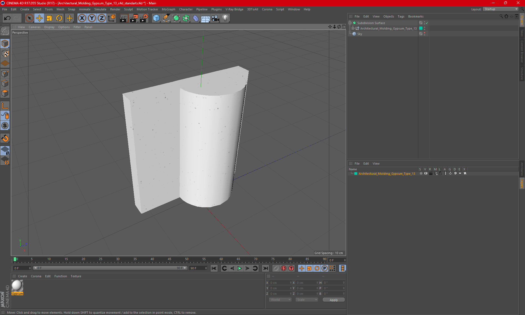Toggle viewport maximize icon
This screenshot has height=315, width=525.
pos(344,27)
